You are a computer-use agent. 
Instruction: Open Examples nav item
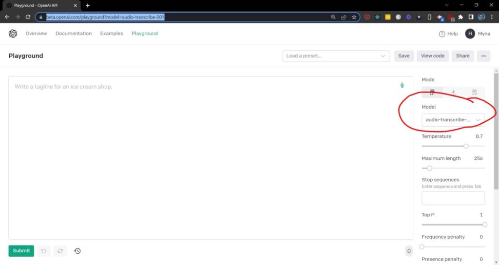tap(112, 34)
